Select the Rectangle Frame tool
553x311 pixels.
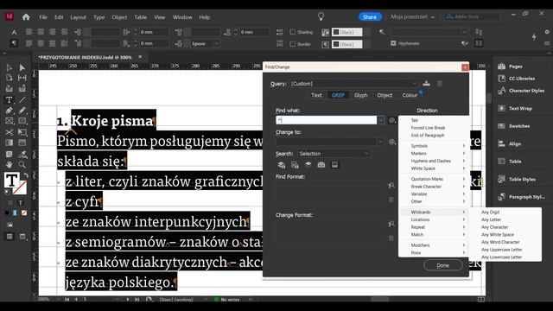tap(10, 121)
